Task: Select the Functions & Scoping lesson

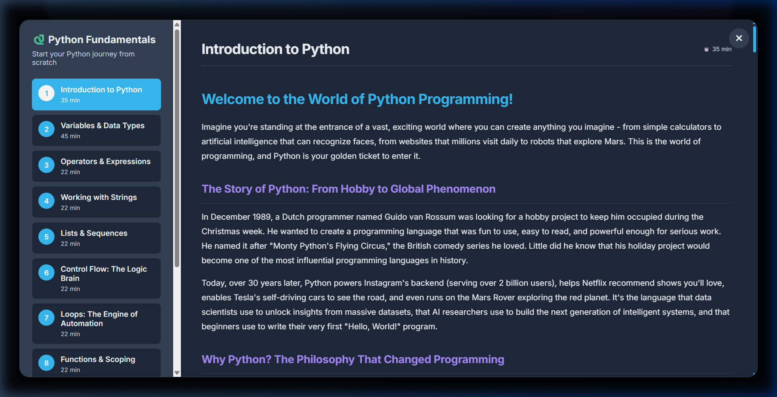Action: [x=96, y=363]
